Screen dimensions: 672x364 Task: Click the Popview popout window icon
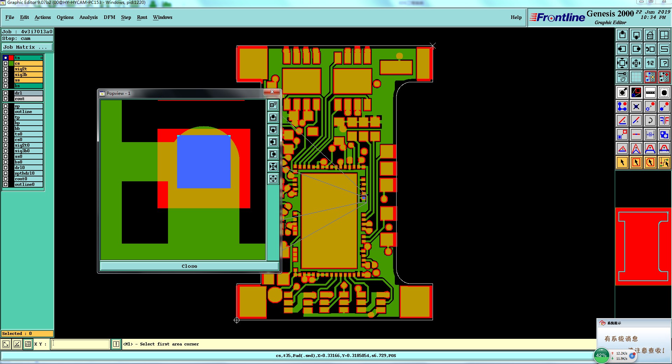(x=273, y=105)
